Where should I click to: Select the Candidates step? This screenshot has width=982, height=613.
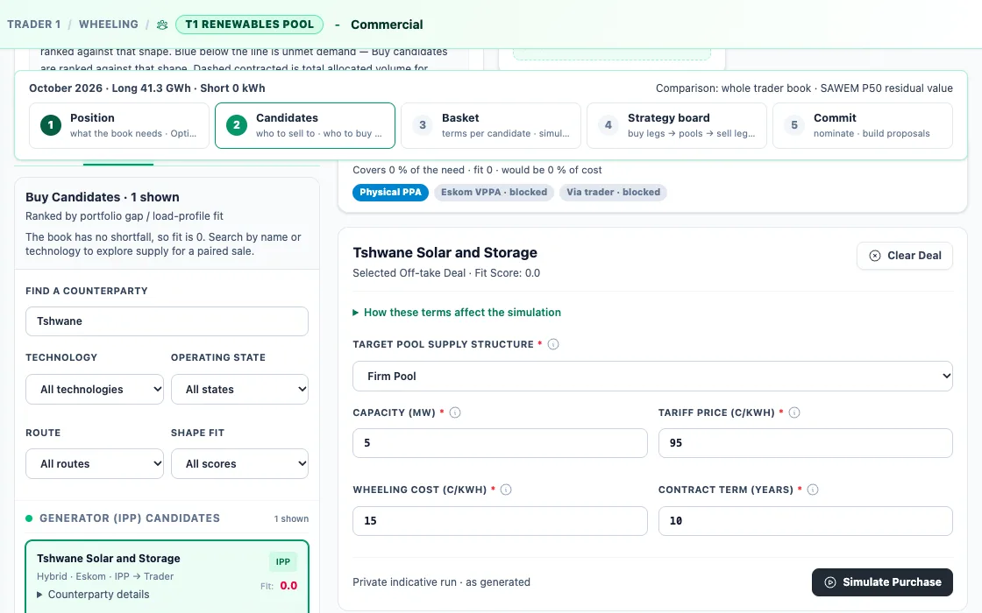click(305, 125)
